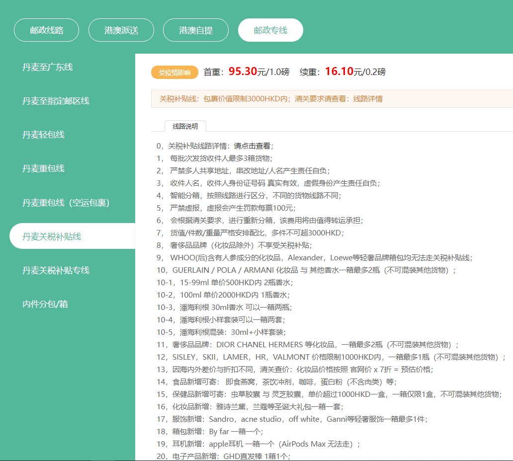513x461 pixels.
Task: Click rule 8 about 奢侈品品牌 不享受关税补贴
Action: [234, 245]
